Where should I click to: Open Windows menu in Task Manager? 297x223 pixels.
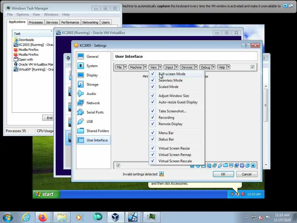coord(51,15)
